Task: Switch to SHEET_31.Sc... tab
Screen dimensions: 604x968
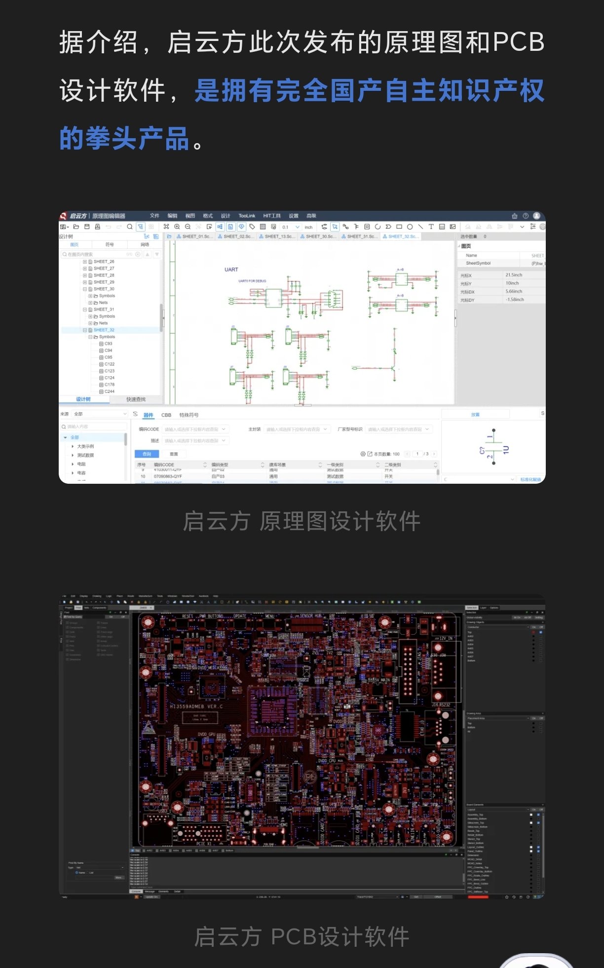Action: coord(360,236)
